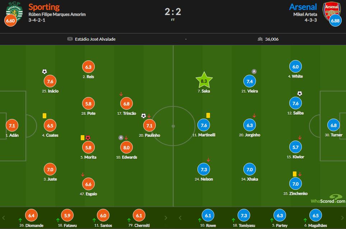Click the attendance crowd icon
This screenshot has height=229, width=346.
tap(260, 39)
